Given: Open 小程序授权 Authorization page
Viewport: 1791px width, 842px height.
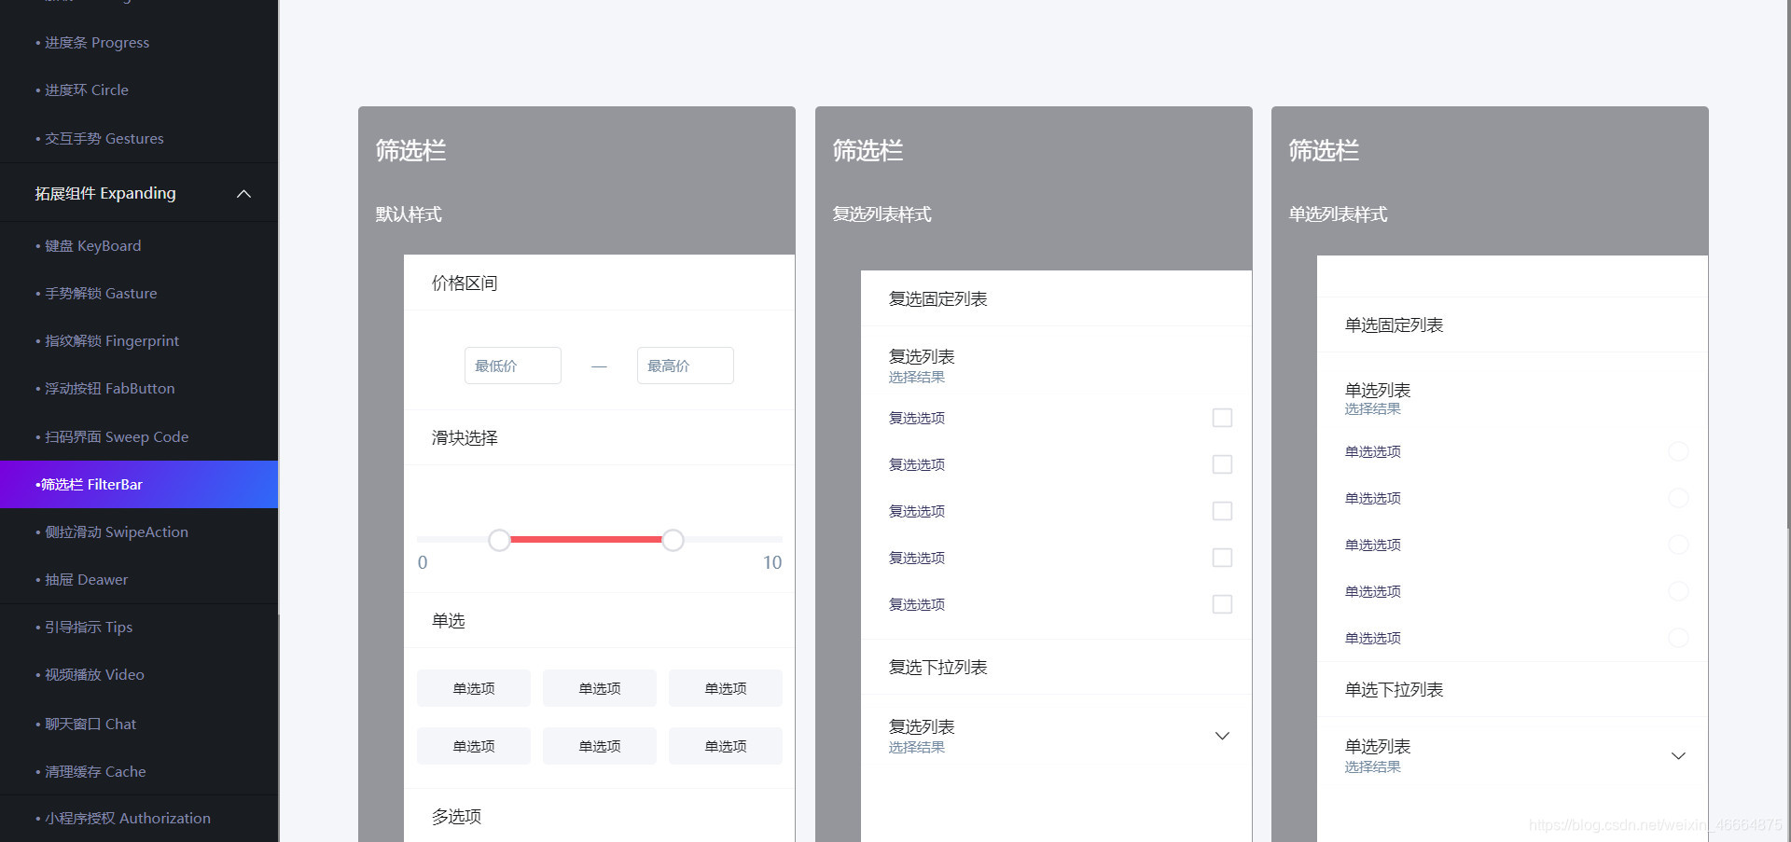Looking at the screenshot, I should click(x=127, y=818).
